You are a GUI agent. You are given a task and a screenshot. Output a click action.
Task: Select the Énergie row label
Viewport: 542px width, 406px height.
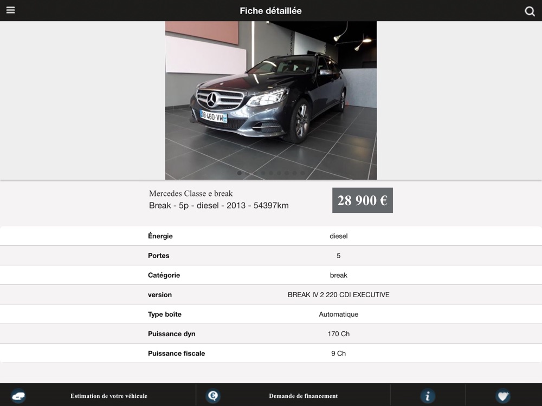pos(160,236)
